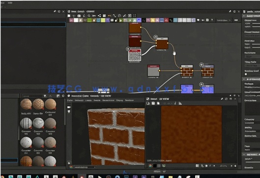Select the white striped wood sphere in library
Image resolution: width=260 pixels, height=178 pixels.
click(x=26, y=124)
